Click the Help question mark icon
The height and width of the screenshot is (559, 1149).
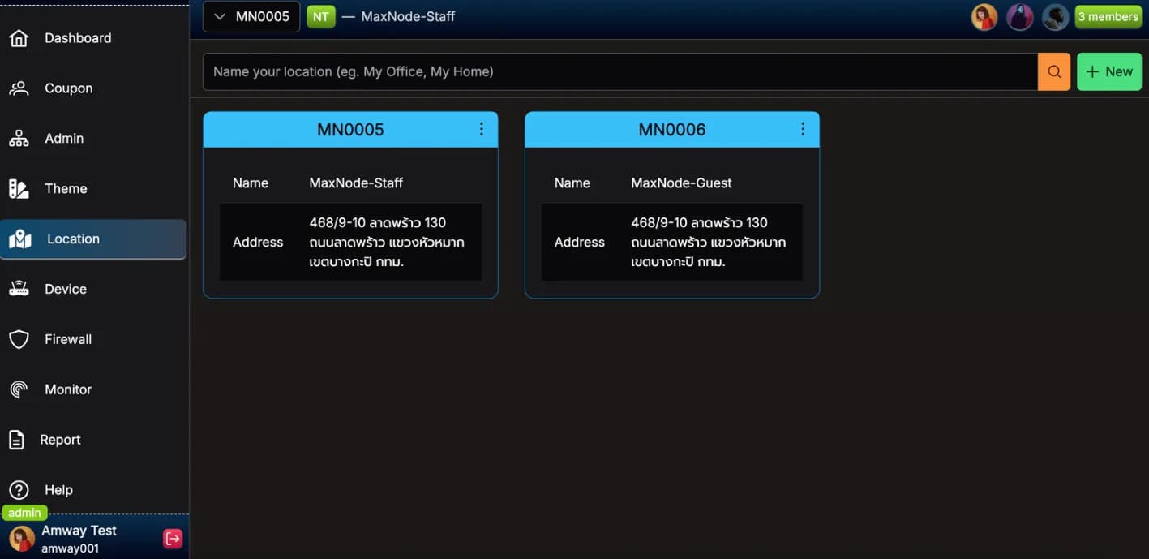(x=19, y=489)
